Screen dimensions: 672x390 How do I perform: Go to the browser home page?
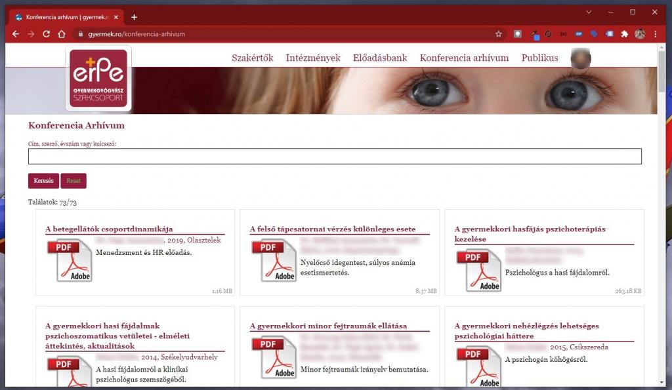62,34
